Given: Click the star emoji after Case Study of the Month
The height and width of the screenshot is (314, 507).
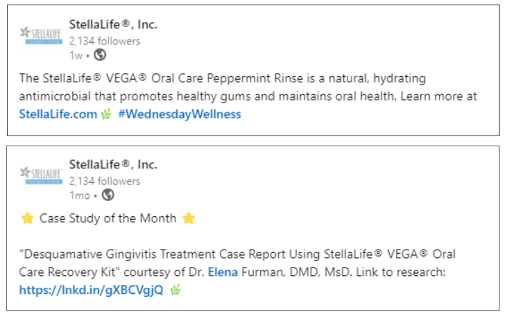Looking at the screenshot, I should point(188,218).
